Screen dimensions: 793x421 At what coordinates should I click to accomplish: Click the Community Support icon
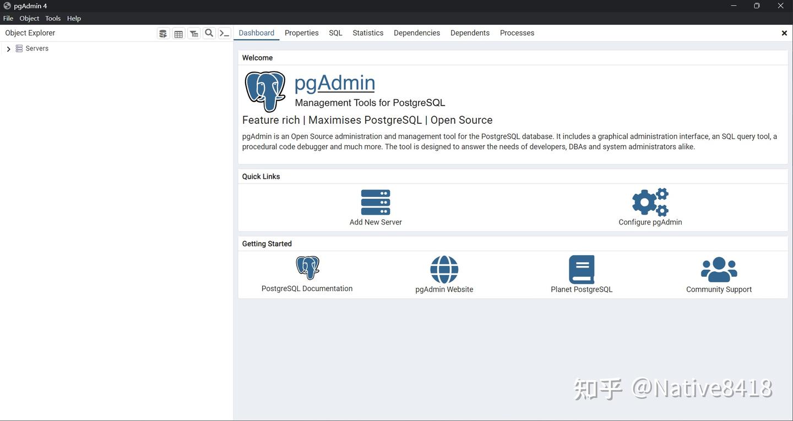[719, 268]
